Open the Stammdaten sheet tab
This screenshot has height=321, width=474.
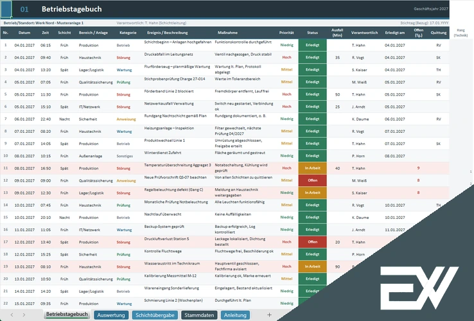pyautogui.click(x=199, y=315)
